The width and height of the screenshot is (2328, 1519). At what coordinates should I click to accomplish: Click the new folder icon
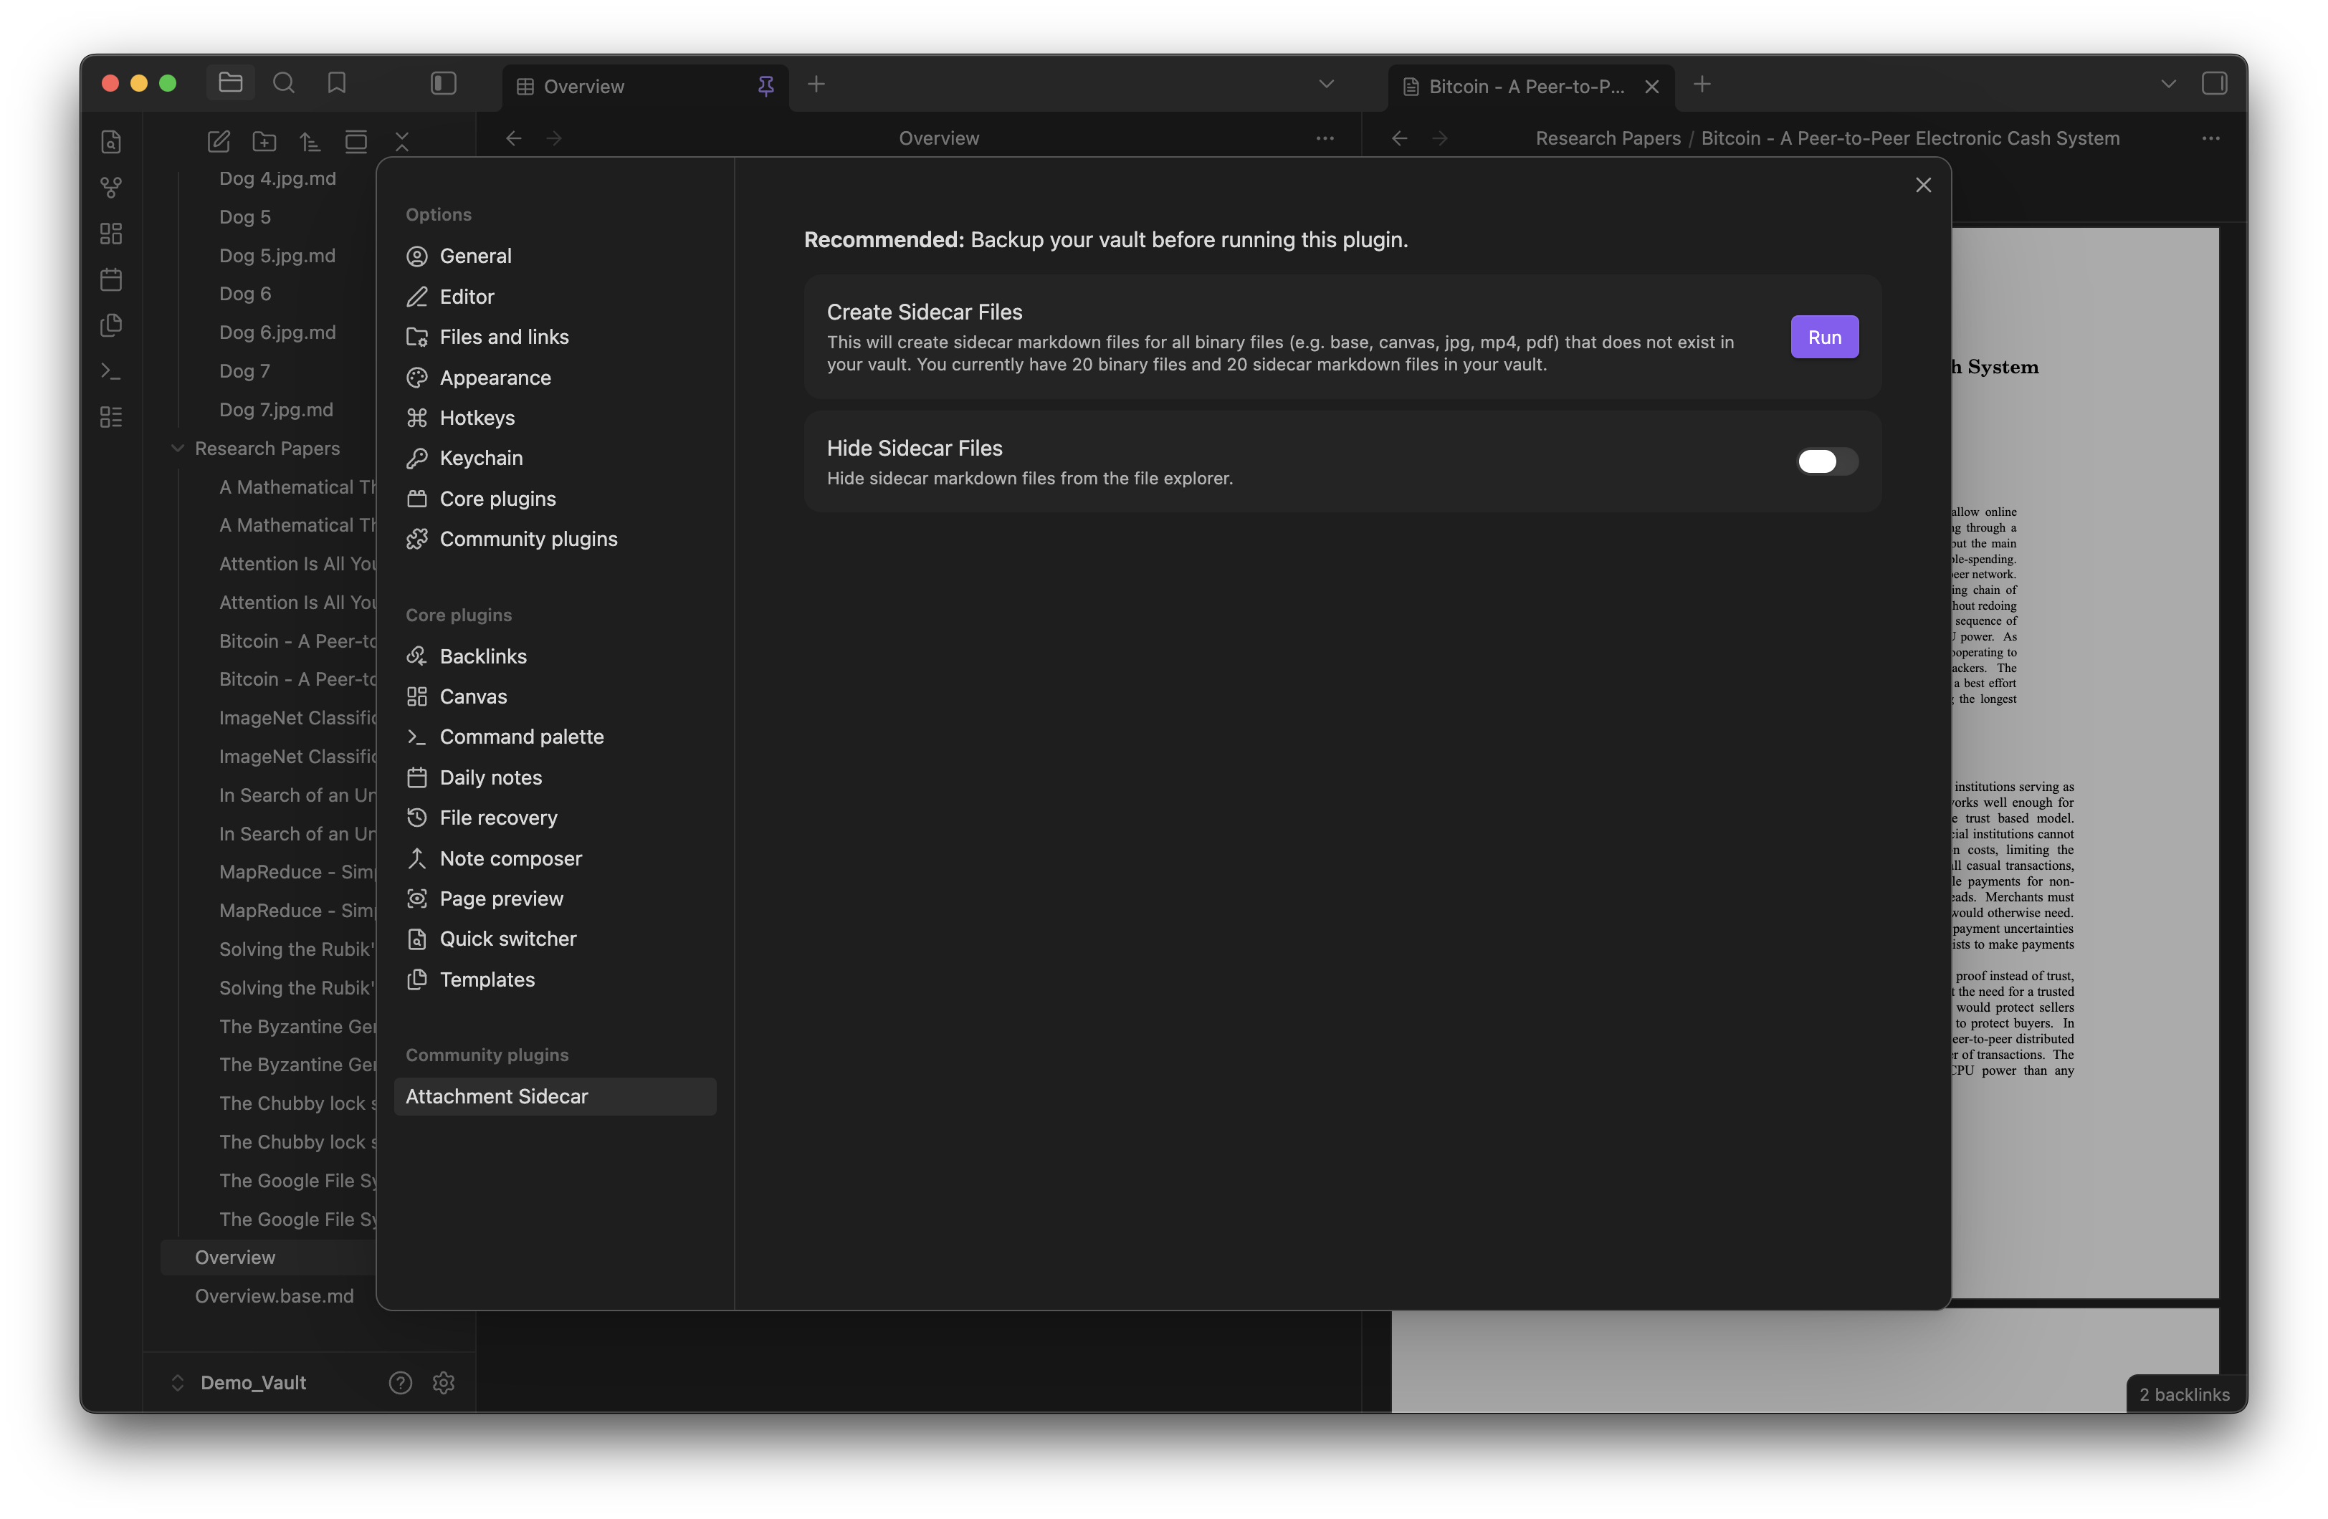click(x=264, y=141)
